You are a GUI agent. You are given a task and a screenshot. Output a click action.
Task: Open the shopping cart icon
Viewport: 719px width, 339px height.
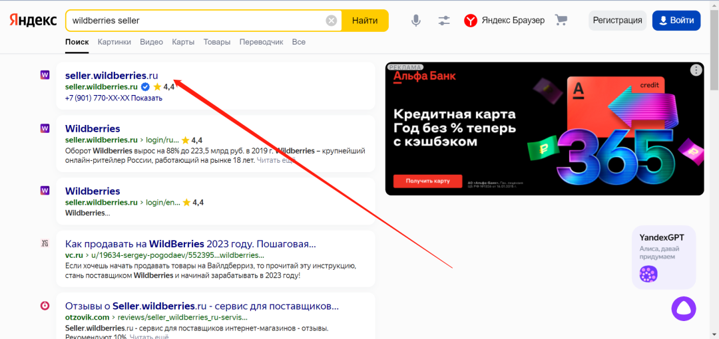[x=561, y=21]
